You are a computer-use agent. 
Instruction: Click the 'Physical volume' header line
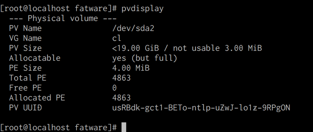point(63,19)
